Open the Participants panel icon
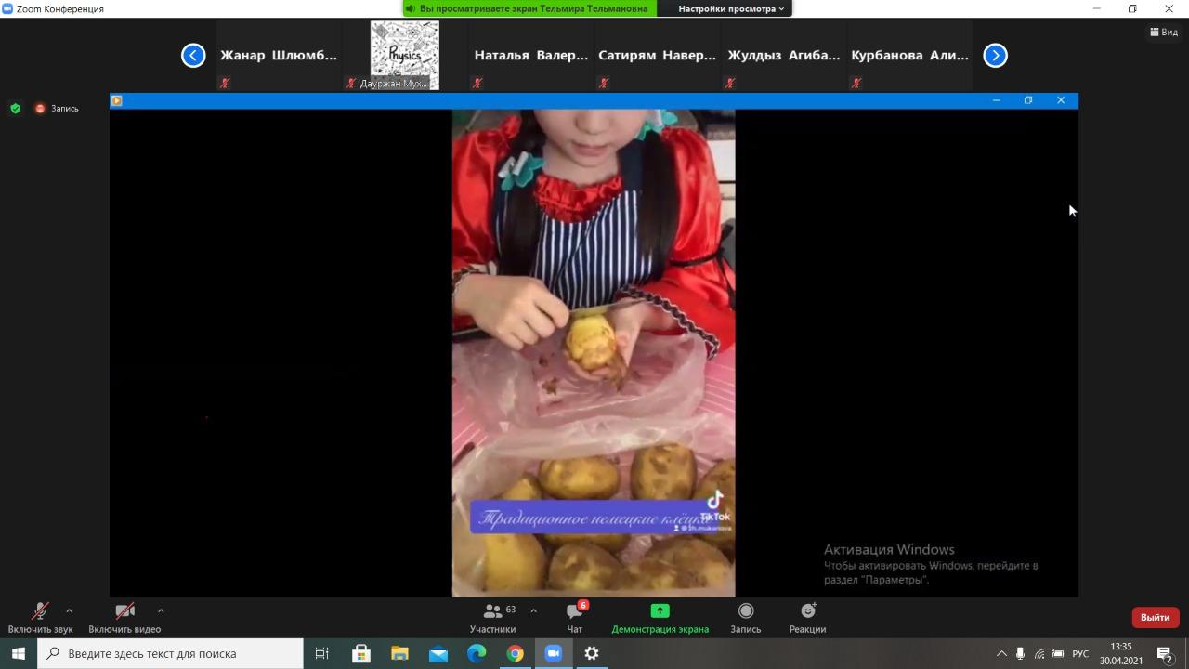The width and height of the screenshot is (1189, 669). (493, 611)
